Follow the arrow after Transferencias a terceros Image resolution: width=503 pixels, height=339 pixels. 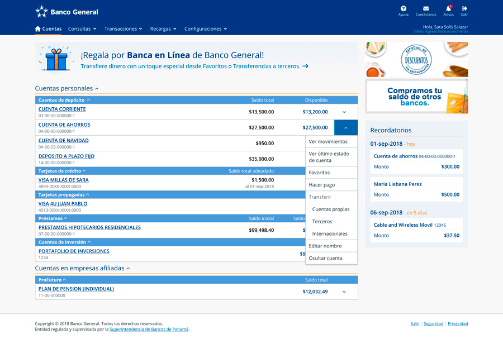pos(305,66)
